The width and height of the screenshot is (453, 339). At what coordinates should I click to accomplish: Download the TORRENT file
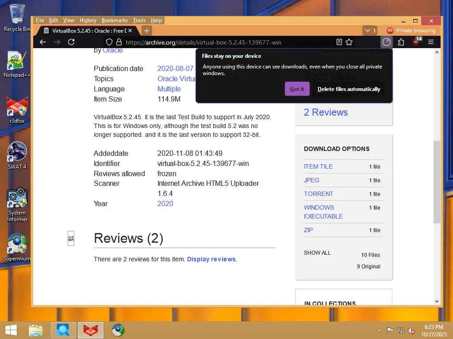tap(319, 194)
